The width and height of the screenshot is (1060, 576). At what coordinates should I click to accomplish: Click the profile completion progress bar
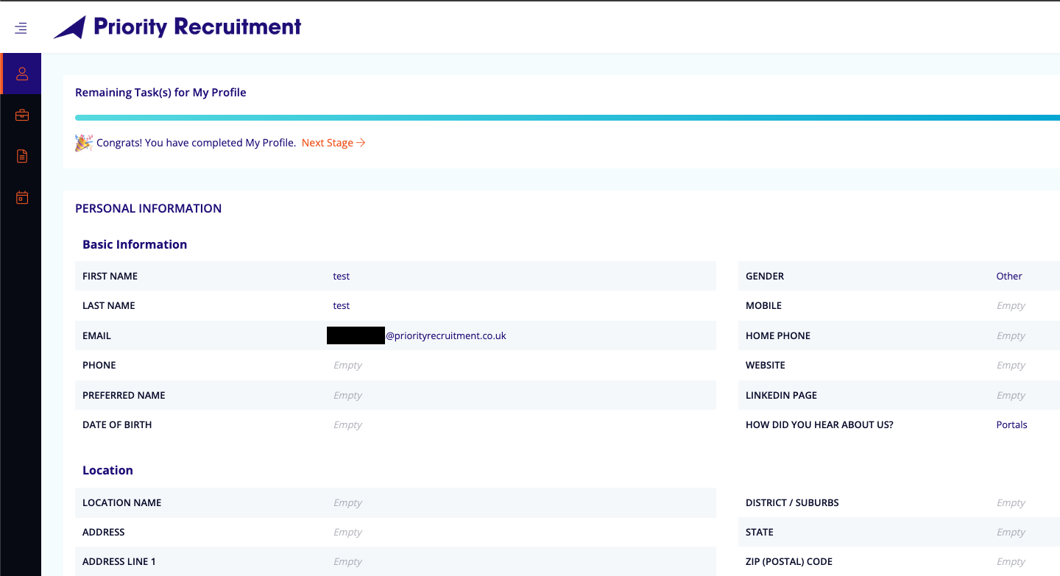[567, 118]
